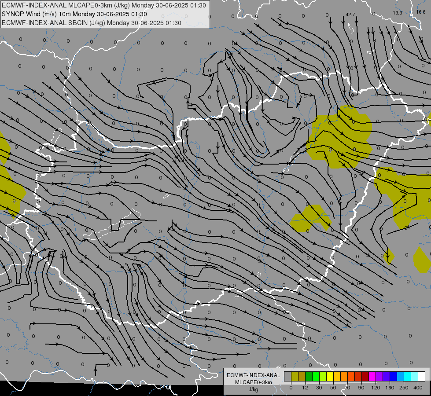Screen dimensions: 431x396
Task: Click the pale cyan swatch before 400
Action: tap(415, 376)
